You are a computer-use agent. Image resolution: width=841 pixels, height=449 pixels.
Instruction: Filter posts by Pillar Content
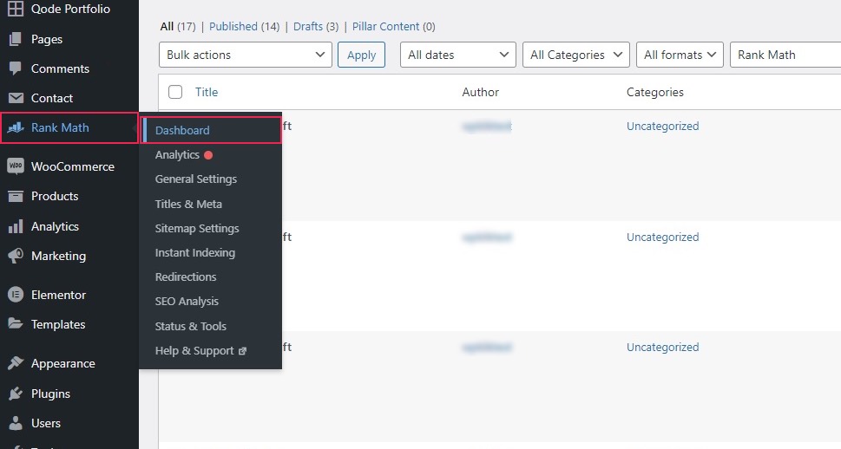(x=385, y=26)
